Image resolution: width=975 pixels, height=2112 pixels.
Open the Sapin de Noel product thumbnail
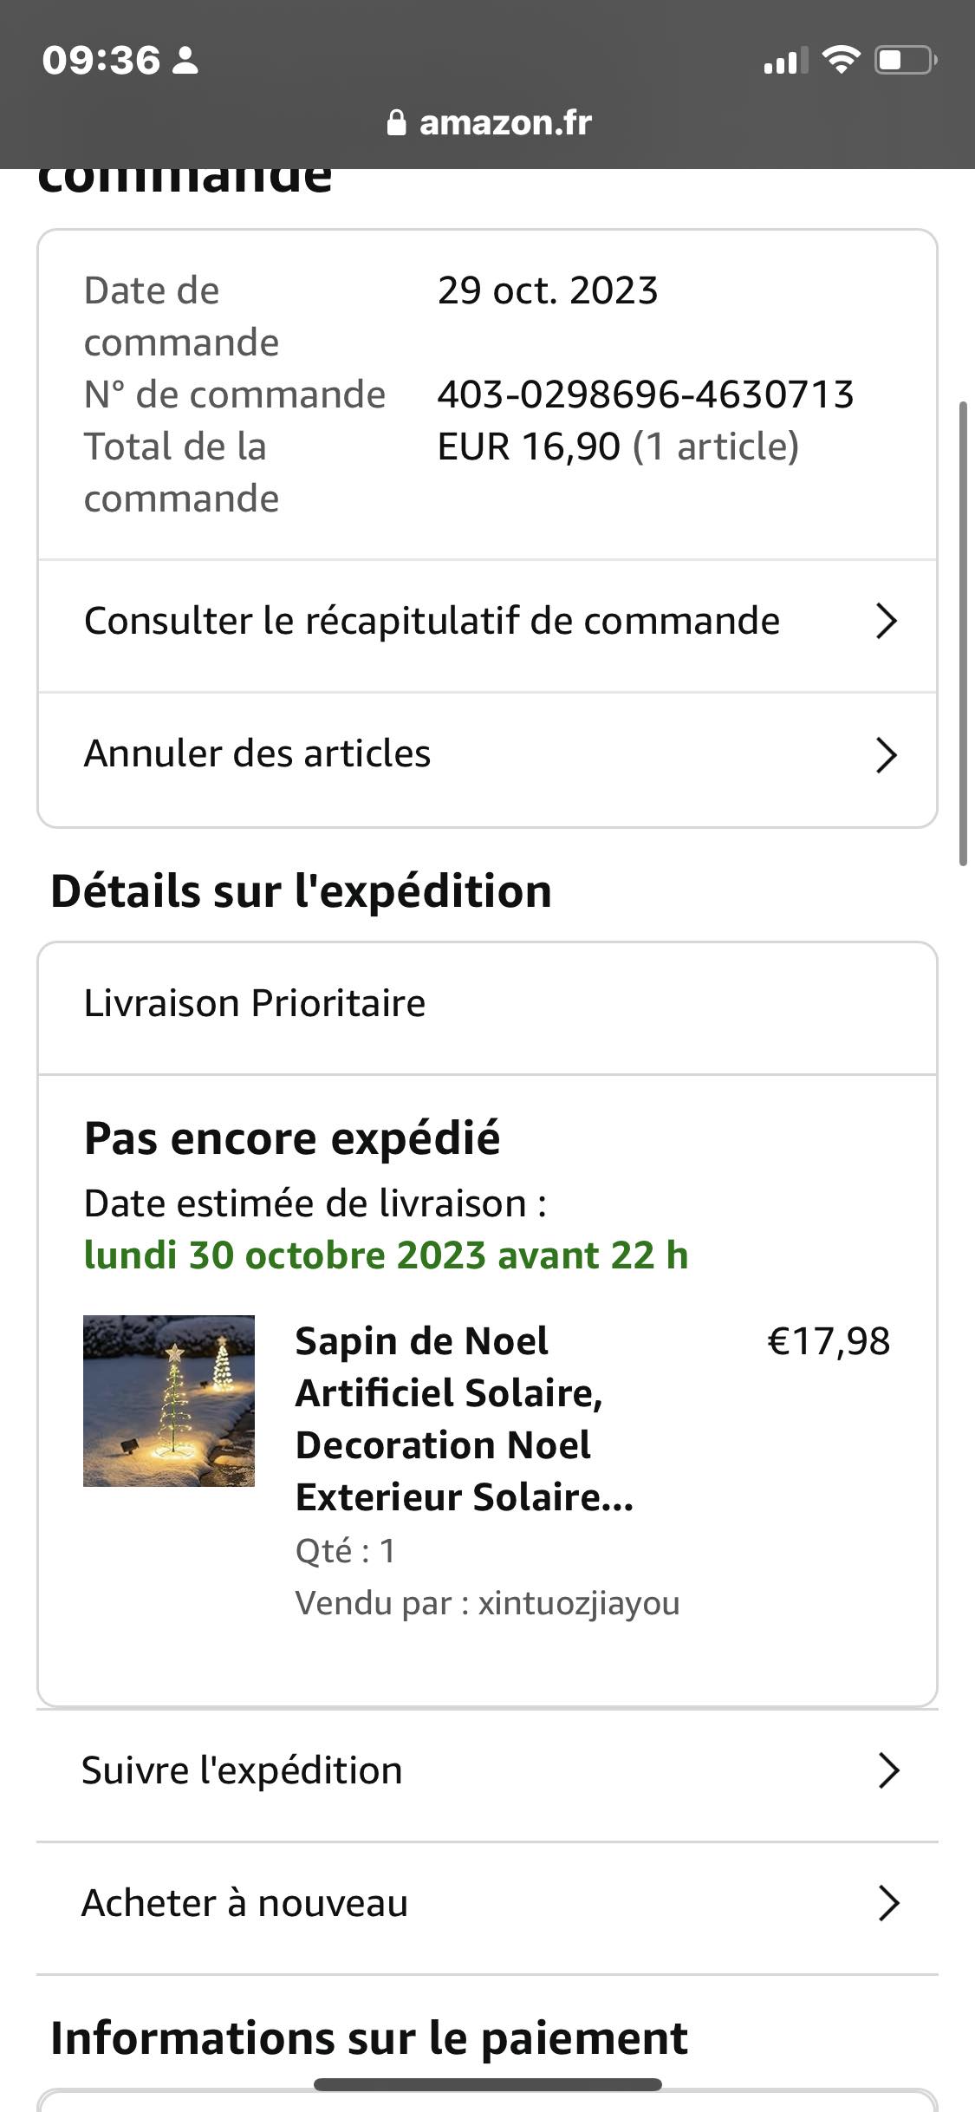click(169, 1401)
